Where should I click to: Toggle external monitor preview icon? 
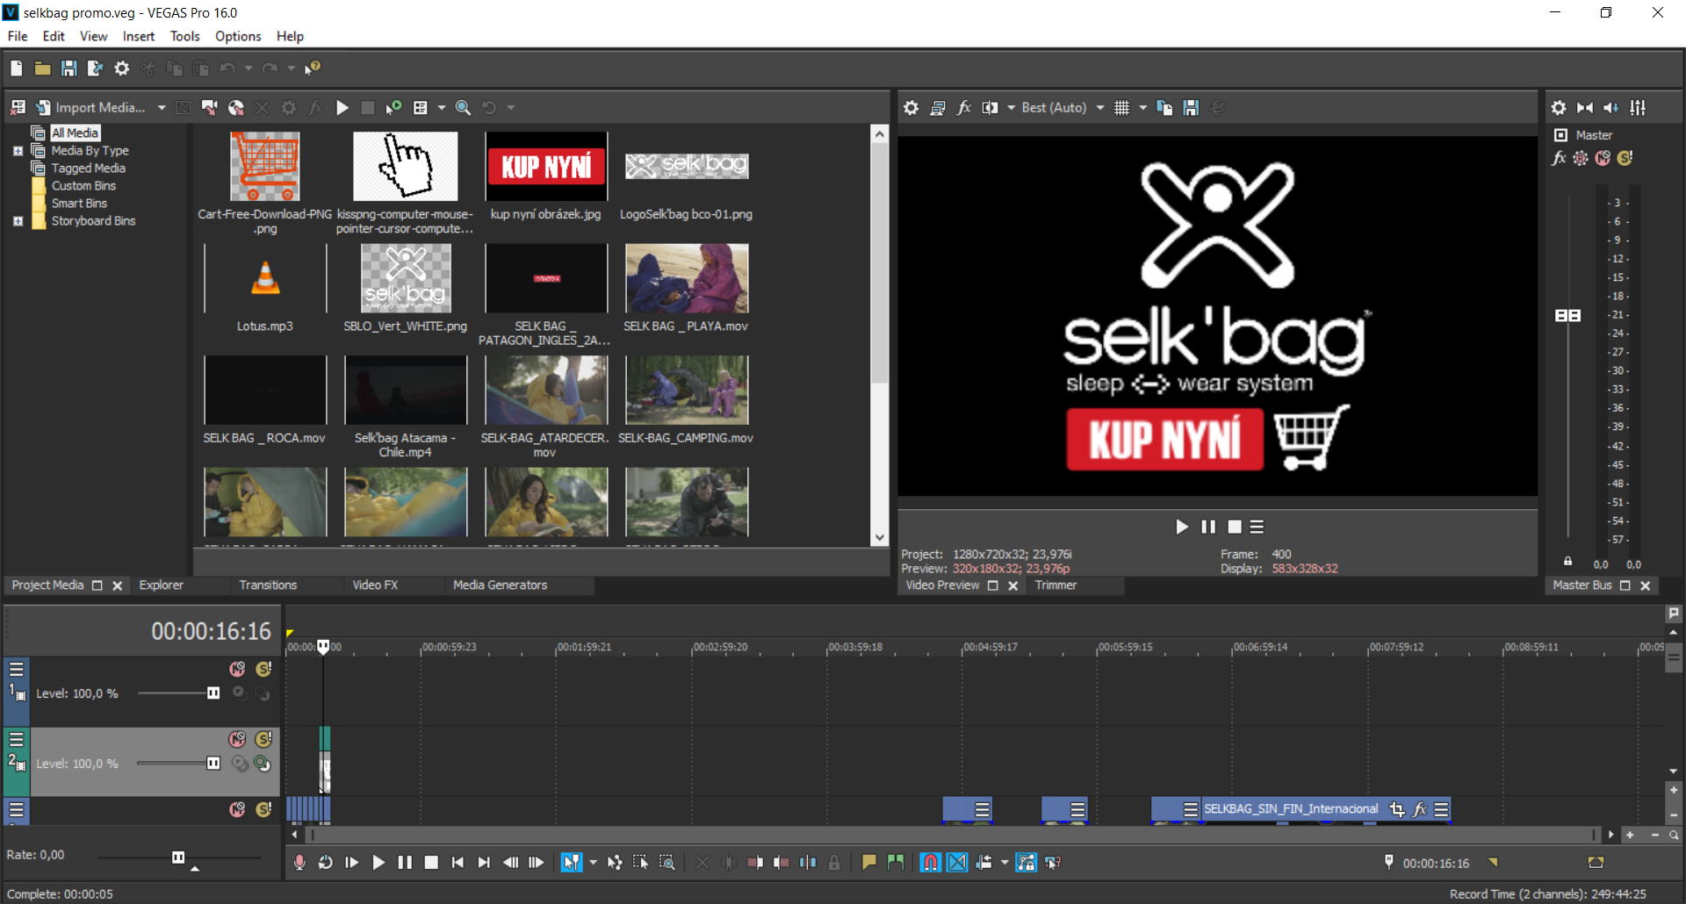(x=937, y=108)
